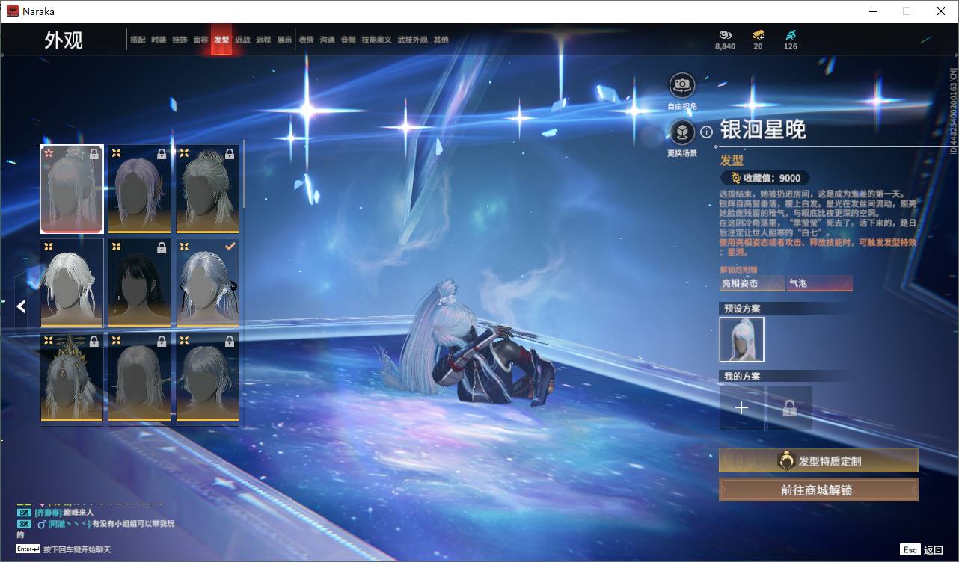
Task: Click the 发型特质定制 button
Action: [818, 461]
